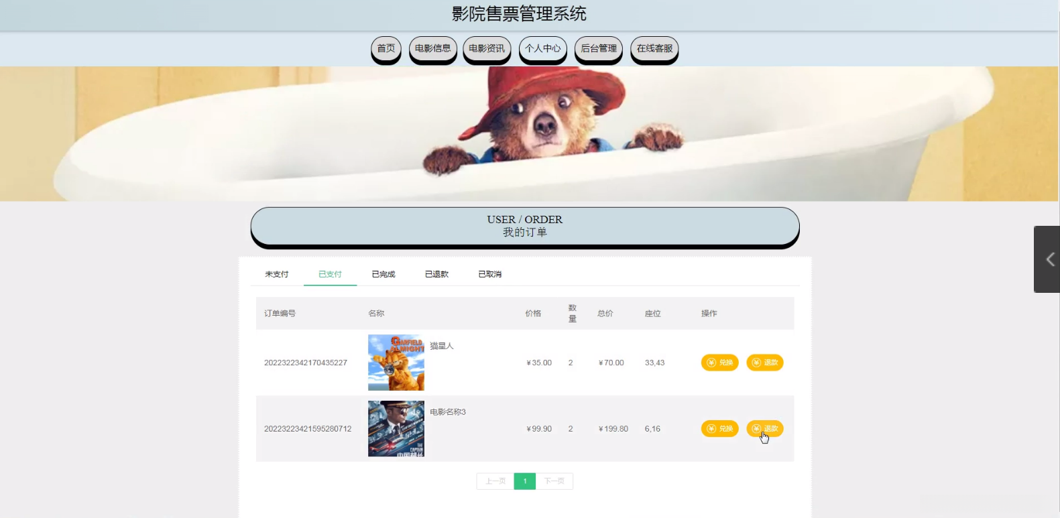Click the 数量 column header
The width and height of the screenshot is (1060, 518).
(x=573, y=314)
